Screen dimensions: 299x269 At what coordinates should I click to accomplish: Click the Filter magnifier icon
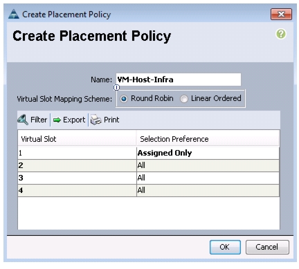(x=23, y=120)
